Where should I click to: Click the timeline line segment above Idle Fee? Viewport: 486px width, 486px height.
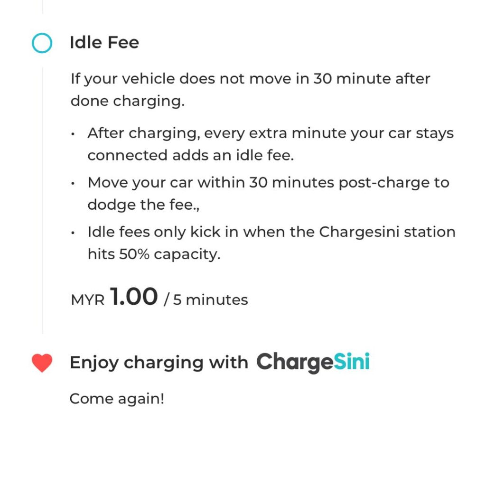click(x=43, y=7)
